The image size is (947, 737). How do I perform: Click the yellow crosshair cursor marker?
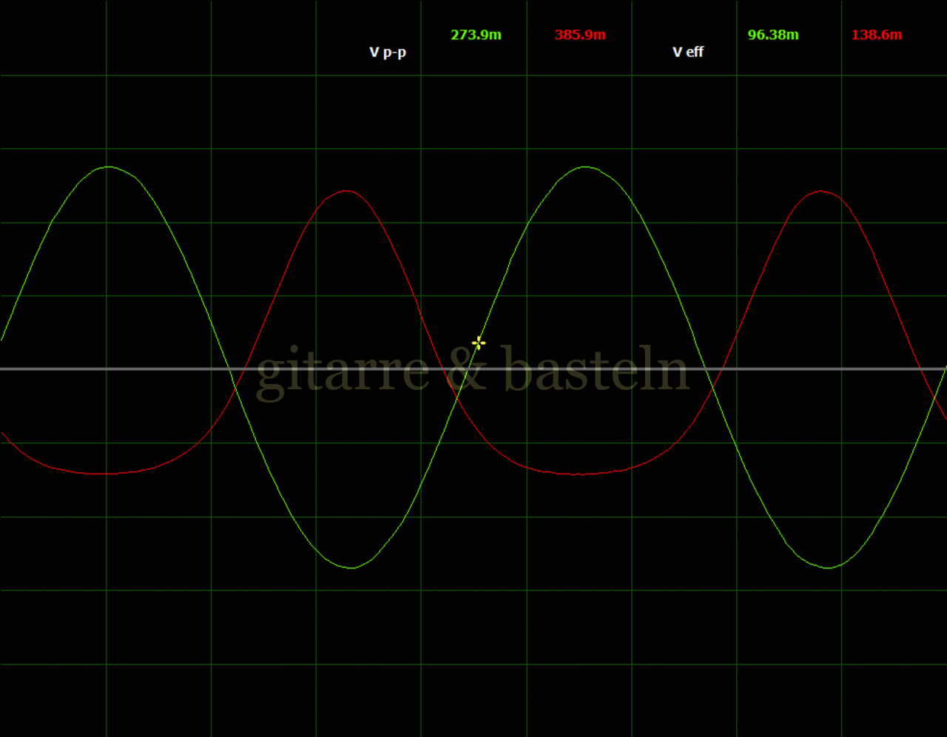click(479, 343)
